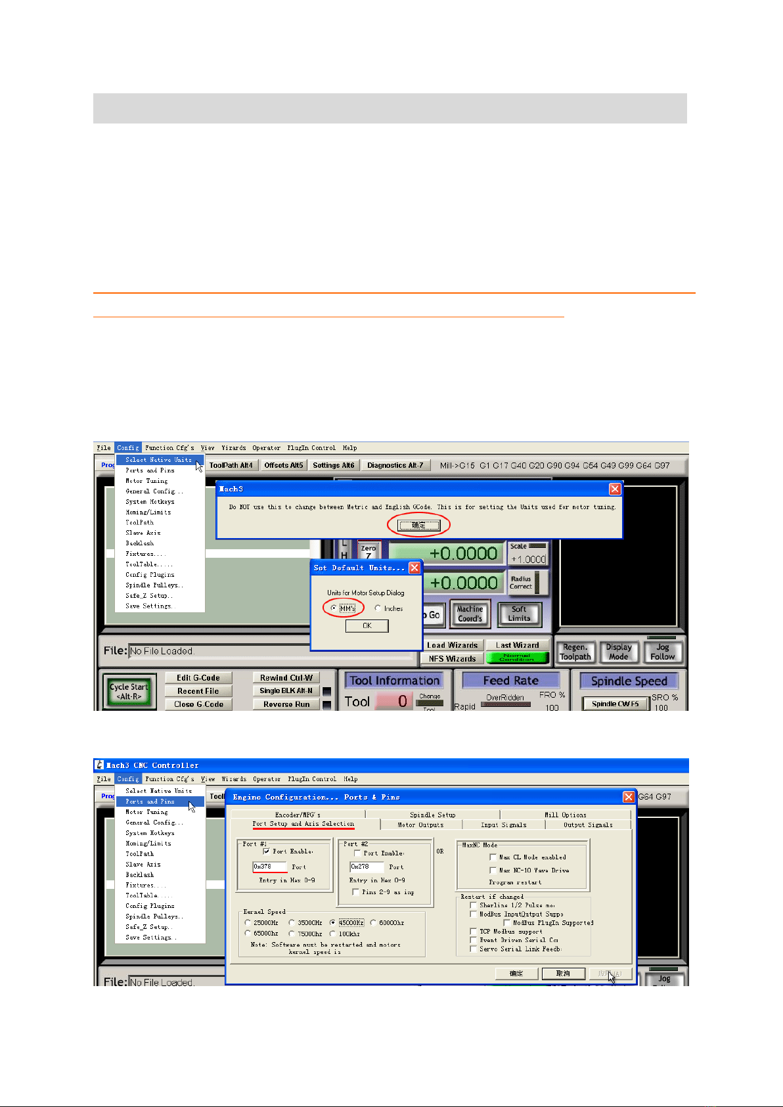Click the Machine Coord's button
The width and height of the screenshot is (783, 1107).
point(470,614)
